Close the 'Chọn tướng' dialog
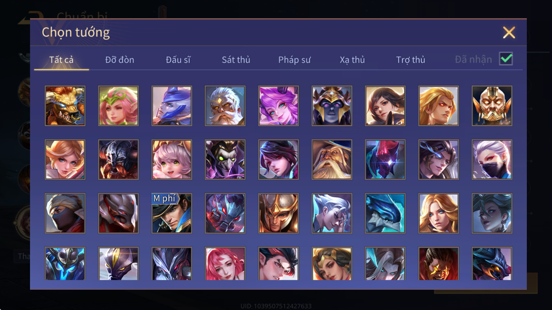552x310 pixels. 509,33
